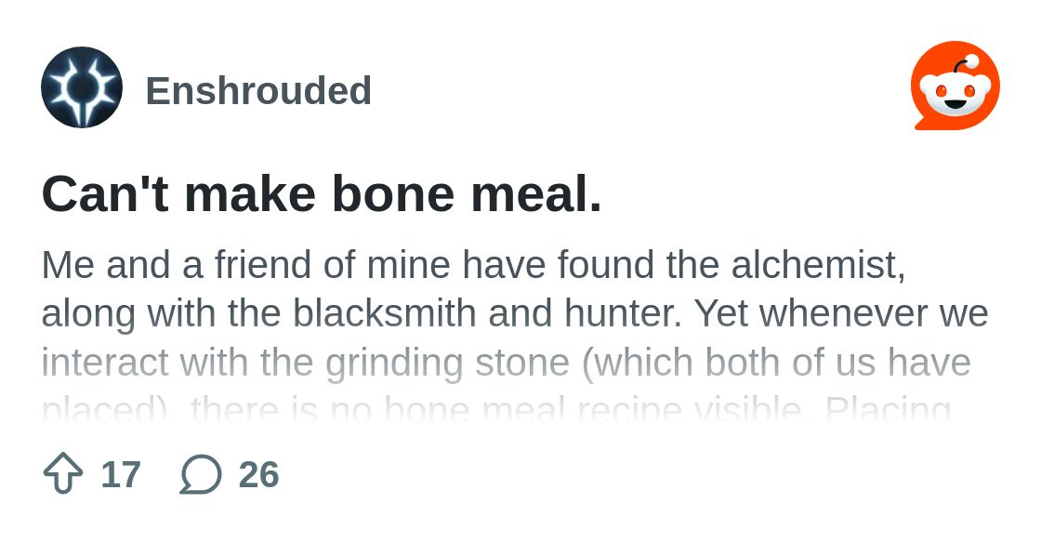The height and width of the screenshot is (543, 1041).
Task: Expand the faded line about bone meal recipe
Action: point(496,409)
